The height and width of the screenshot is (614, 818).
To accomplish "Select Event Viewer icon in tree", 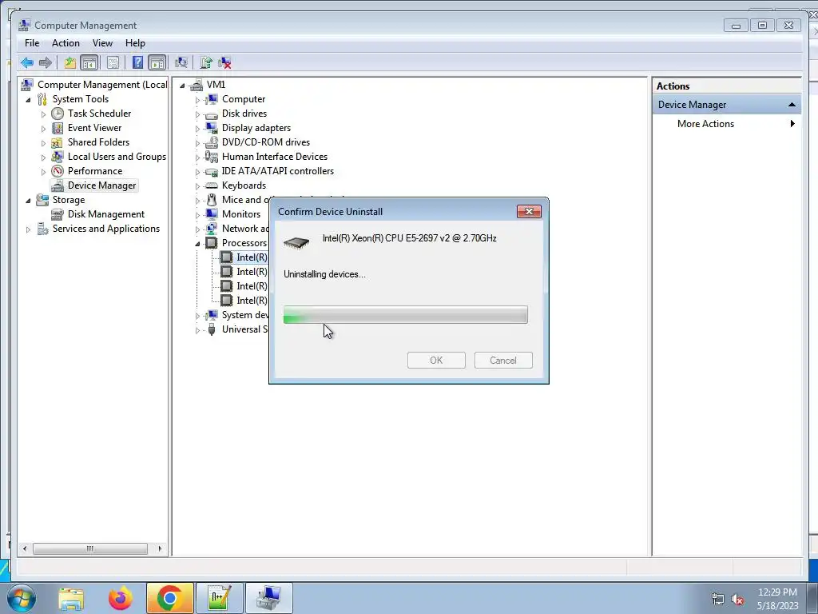I will (58, 128).
